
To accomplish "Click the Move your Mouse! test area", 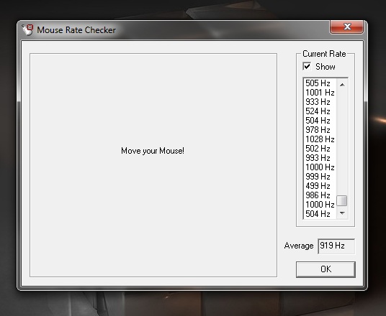I will click(153, 165).
